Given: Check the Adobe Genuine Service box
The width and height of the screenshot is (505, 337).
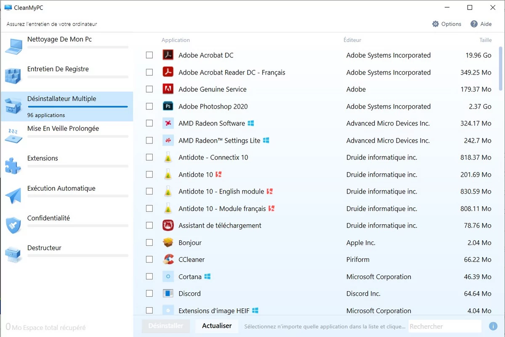Looking at the screenshot, I should tap(149, 89).
